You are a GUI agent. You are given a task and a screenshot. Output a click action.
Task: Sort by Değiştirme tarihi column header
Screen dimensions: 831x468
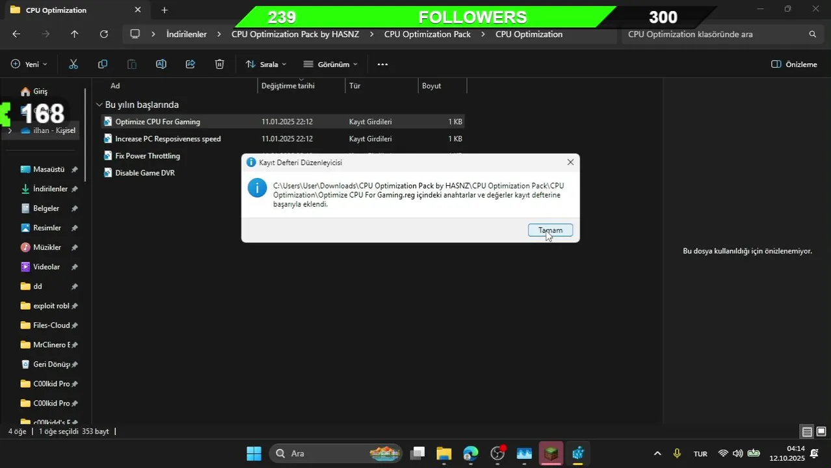click(288, 86)
